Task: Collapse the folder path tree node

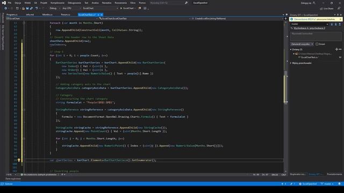Action: coord(294,54)
